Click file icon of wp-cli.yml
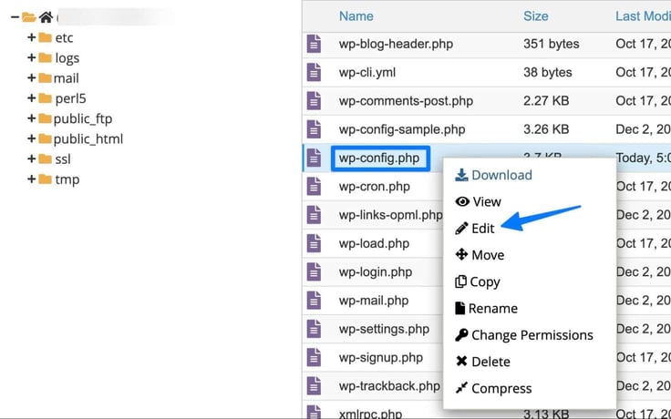Screen dimensions: 671x419 point(314,73)
